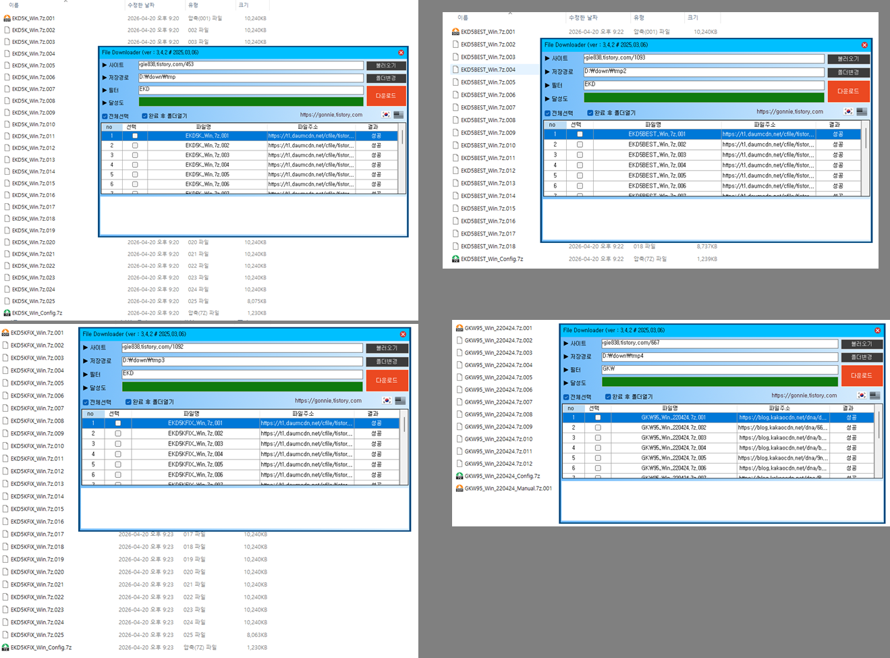Click 폴더변경 next to D:\down\tmp2
The width and height of the screenshot is (890, 658).
coord(849,72)
